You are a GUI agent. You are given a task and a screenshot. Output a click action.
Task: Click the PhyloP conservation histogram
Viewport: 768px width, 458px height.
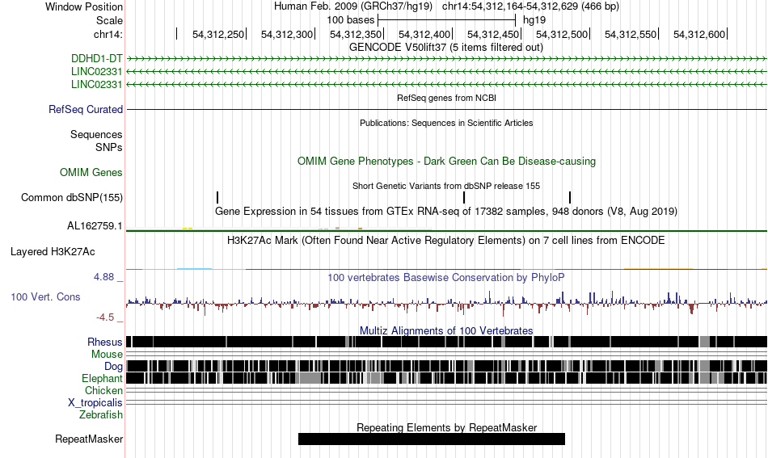447,304
